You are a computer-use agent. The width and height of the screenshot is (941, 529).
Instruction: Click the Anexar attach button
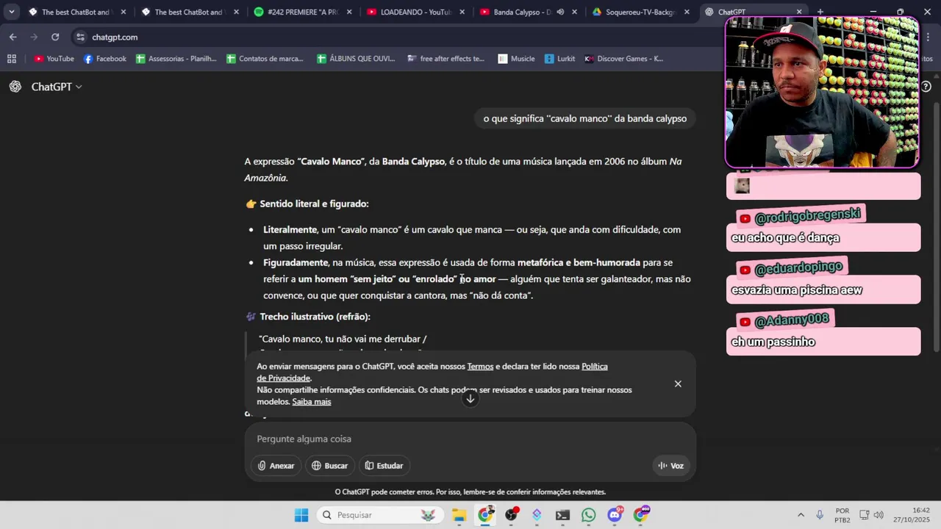276,465
